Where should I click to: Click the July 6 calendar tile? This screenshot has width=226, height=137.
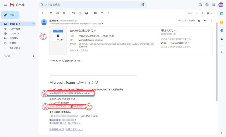(58, 35)
